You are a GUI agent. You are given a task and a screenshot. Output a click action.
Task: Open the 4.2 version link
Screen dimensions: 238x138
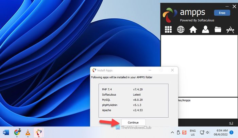coord(231,123)
